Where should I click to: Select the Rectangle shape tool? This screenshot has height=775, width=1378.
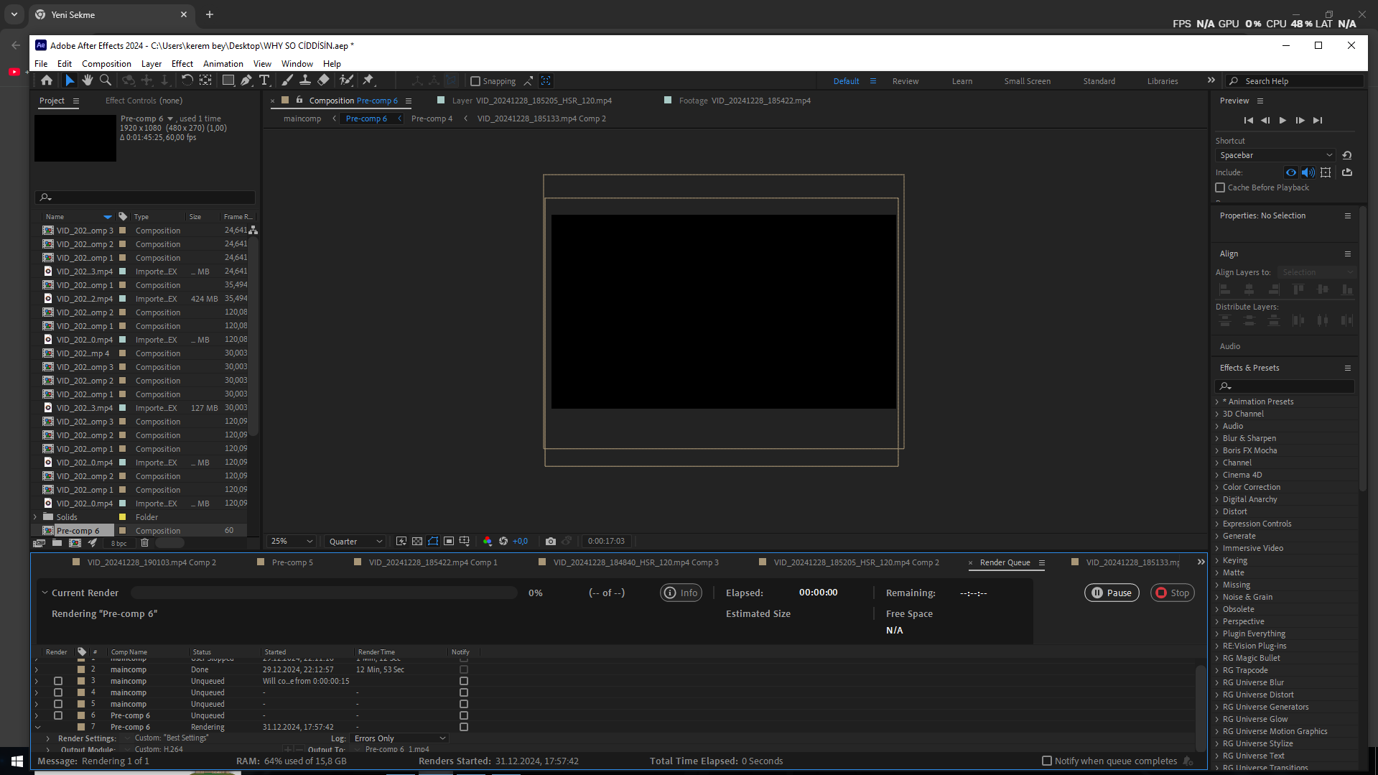click(x=228, y=80)
